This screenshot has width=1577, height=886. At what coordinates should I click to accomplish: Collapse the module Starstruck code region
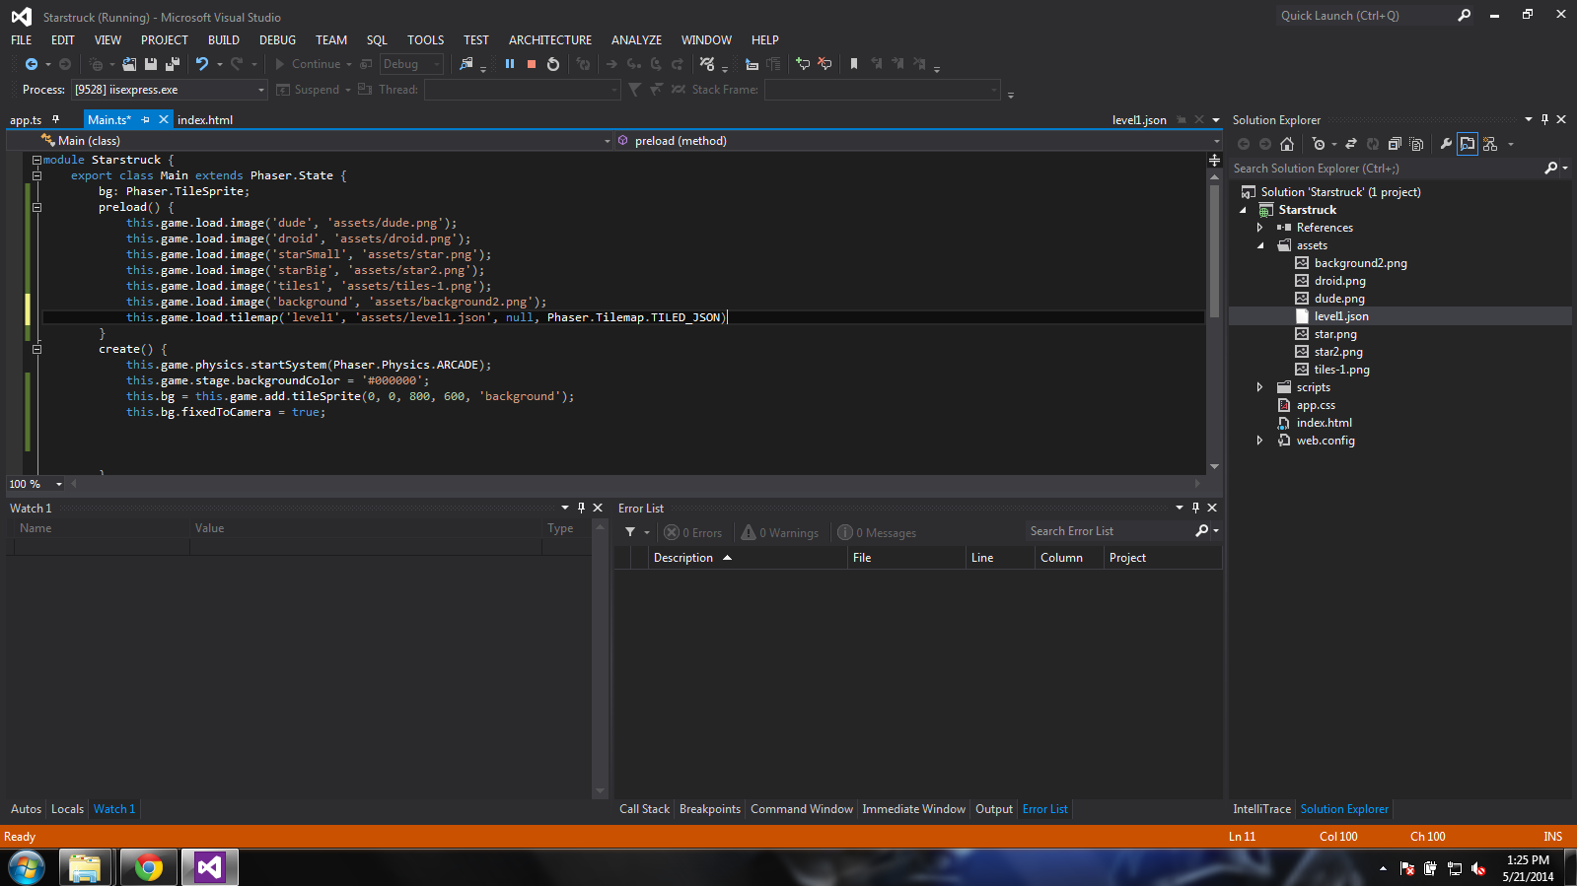click(36, 160)
